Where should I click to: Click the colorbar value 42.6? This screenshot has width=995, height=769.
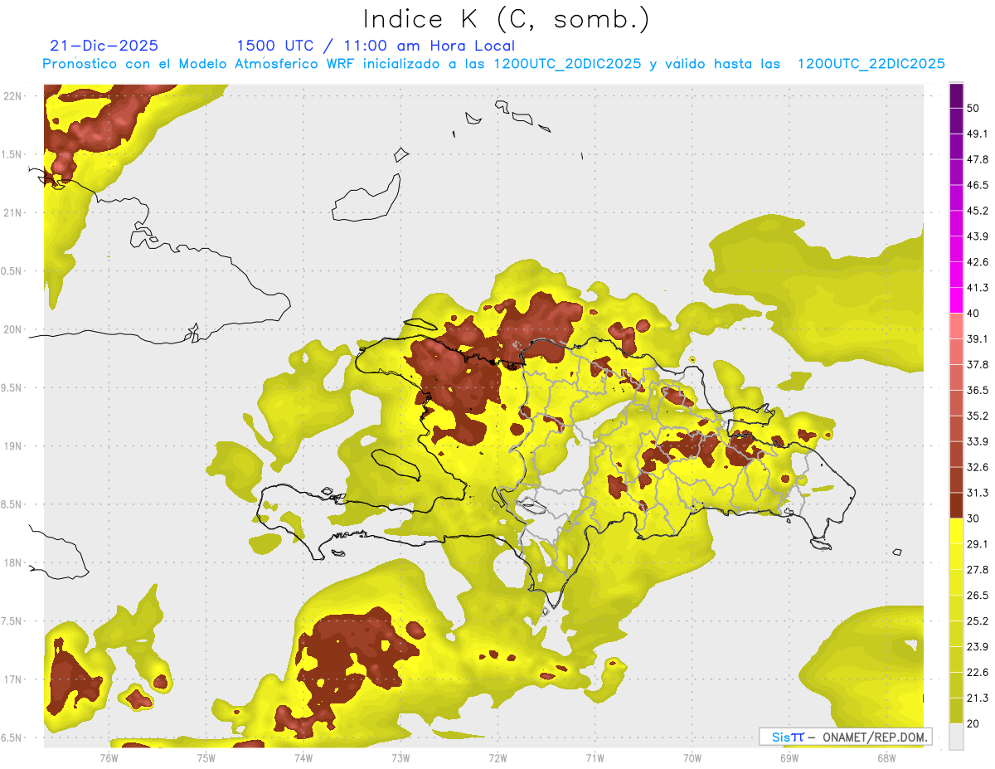pos(978,262)
